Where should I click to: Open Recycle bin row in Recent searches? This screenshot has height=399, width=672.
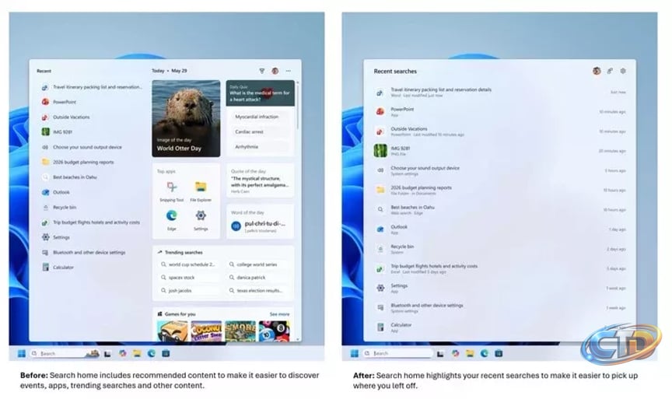point(499,249)
